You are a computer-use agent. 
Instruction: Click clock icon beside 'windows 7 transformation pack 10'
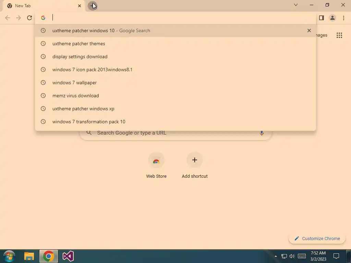(x=43, y=122)
